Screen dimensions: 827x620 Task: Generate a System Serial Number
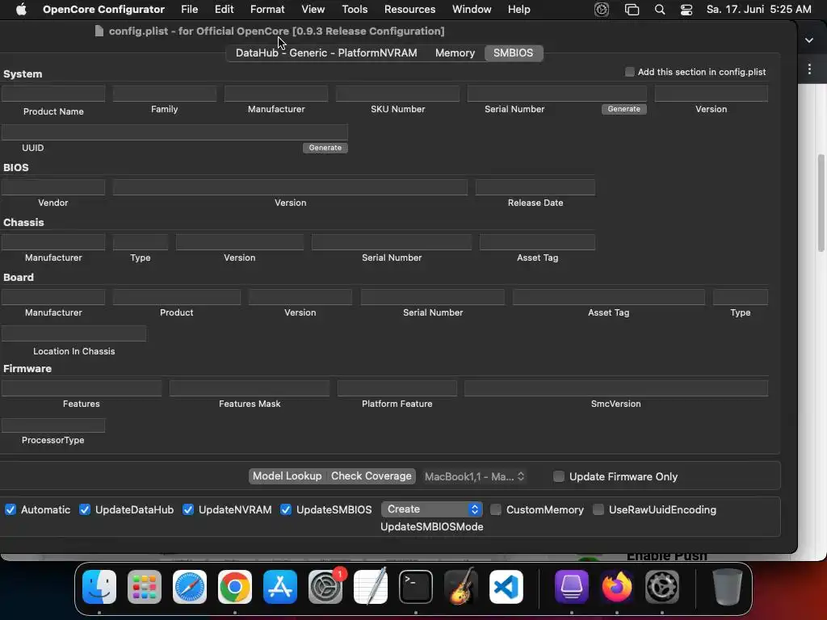(x=624, y=109)
